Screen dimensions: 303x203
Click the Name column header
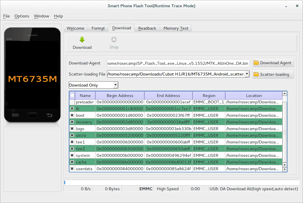(x=85, y=96)
